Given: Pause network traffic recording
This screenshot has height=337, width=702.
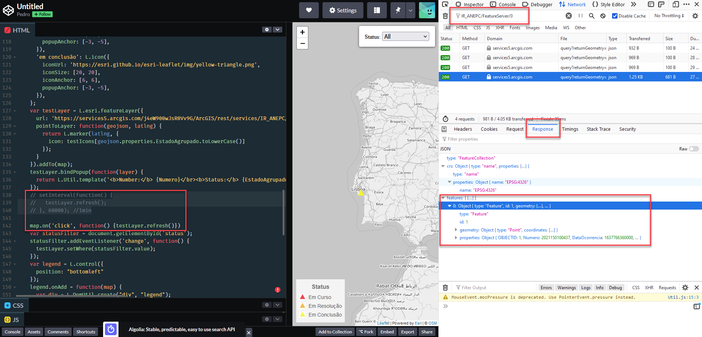Looking at the screenshot, I should (580, 16).
